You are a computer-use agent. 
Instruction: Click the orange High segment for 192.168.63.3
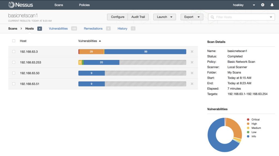pos(91,52)
